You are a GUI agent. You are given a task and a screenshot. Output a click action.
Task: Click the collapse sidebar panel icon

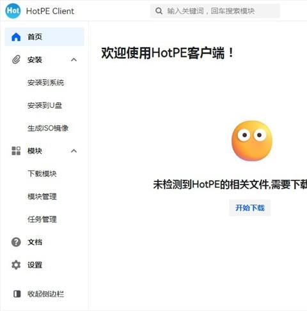pyautogui.click(x=17, y=294)
